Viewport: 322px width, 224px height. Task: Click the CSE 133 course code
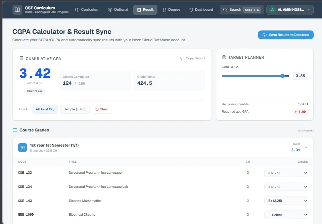(25, 173)
